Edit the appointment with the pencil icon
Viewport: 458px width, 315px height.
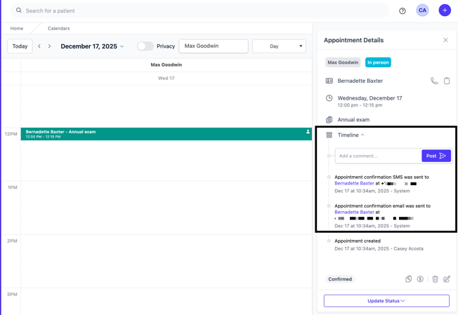click(447, 279)
